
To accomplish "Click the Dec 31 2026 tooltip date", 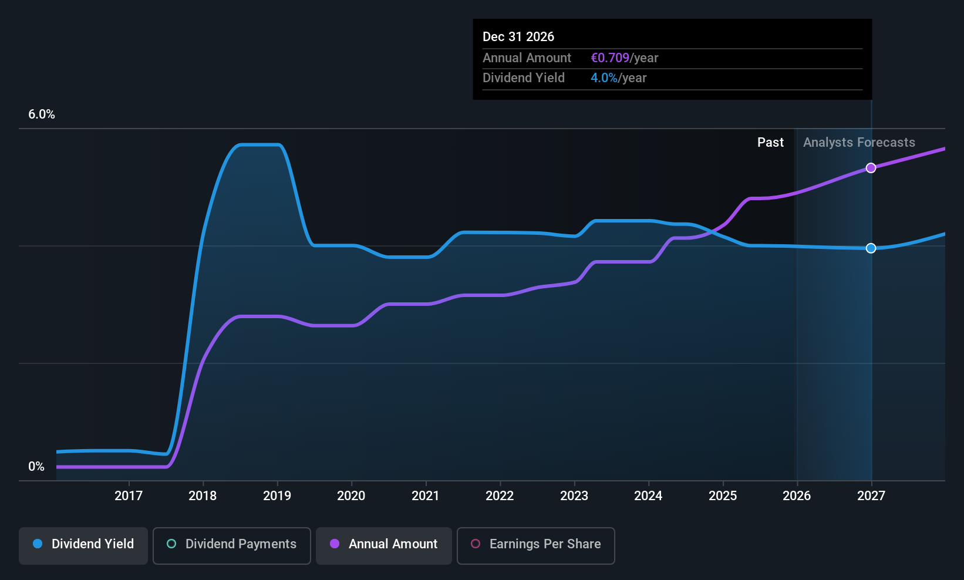I will (518, 37).
